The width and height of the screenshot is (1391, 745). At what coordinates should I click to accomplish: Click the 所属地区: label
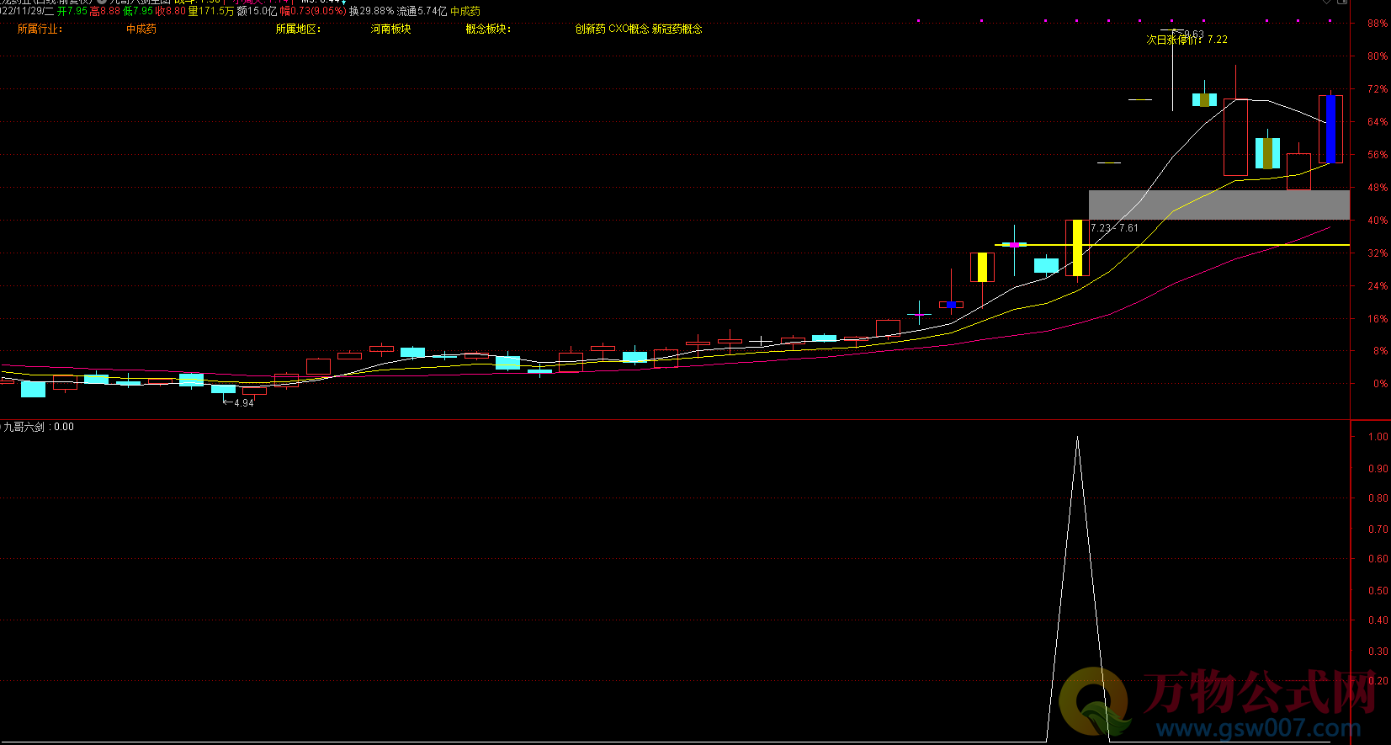(298, 29)
